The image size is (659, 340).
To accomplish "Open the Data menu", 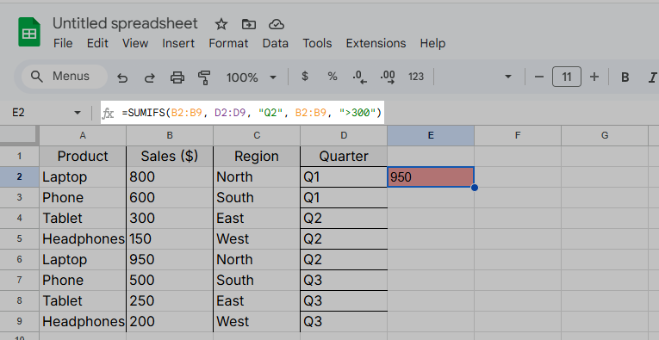I will [276, 43].
